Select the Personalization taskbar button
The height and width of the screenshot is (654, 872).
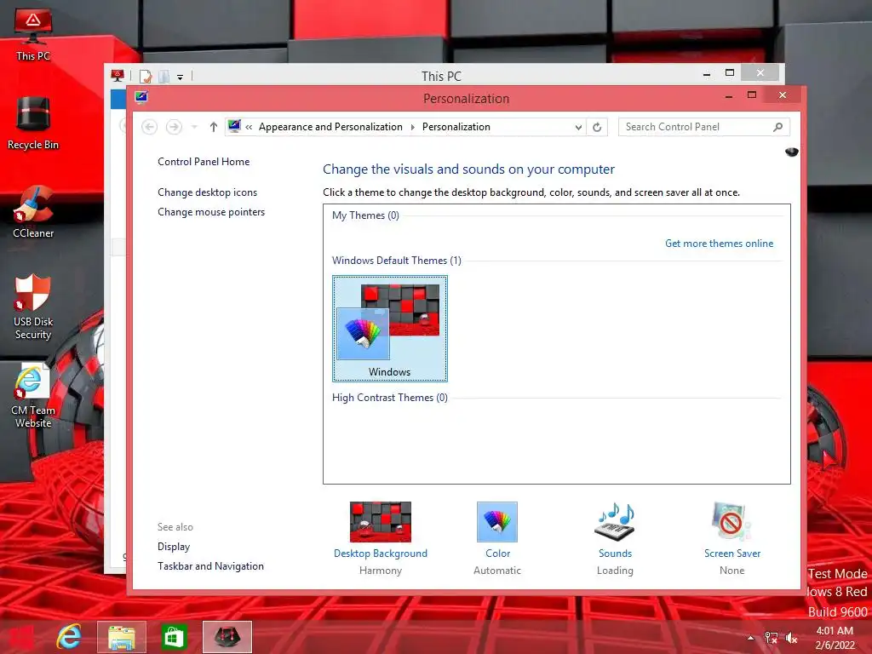point(227,637)
